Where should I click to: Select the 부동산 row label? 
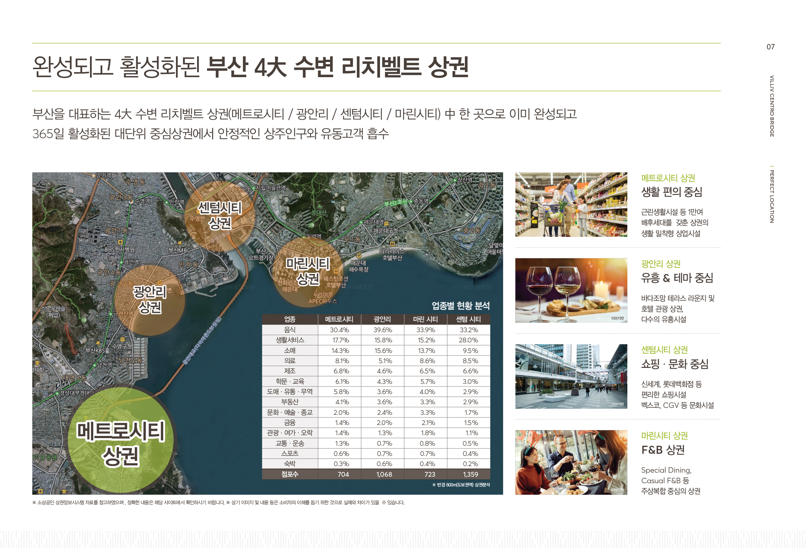[290, 402]
